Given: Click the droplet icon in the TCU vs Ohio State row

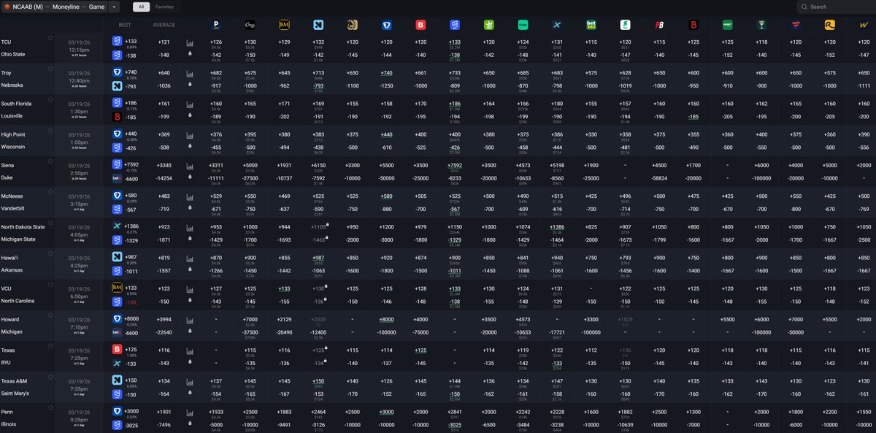Looking at the screenshot, I should (x=191, y=54).
